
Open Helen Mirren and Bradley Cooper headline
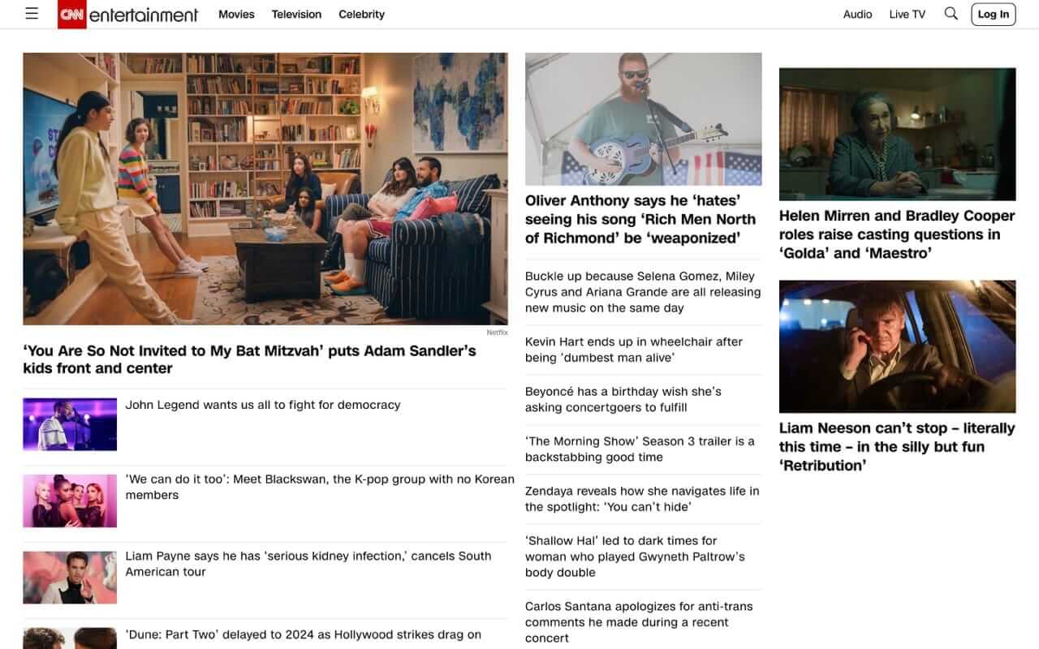897,234
